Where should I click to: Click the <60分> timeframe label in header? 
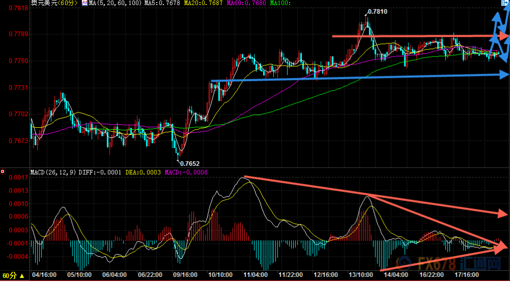pyautogui.click(x=66, y=4)
